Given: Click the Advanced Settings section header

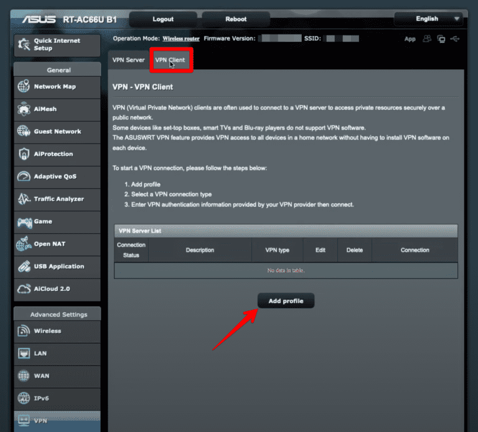Looking at the screenshot, I should tap(59, 314).
